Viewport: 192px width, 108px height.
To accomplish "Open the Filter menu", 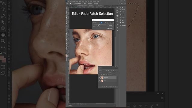I will pyautogui.click(x=86, y=1).
